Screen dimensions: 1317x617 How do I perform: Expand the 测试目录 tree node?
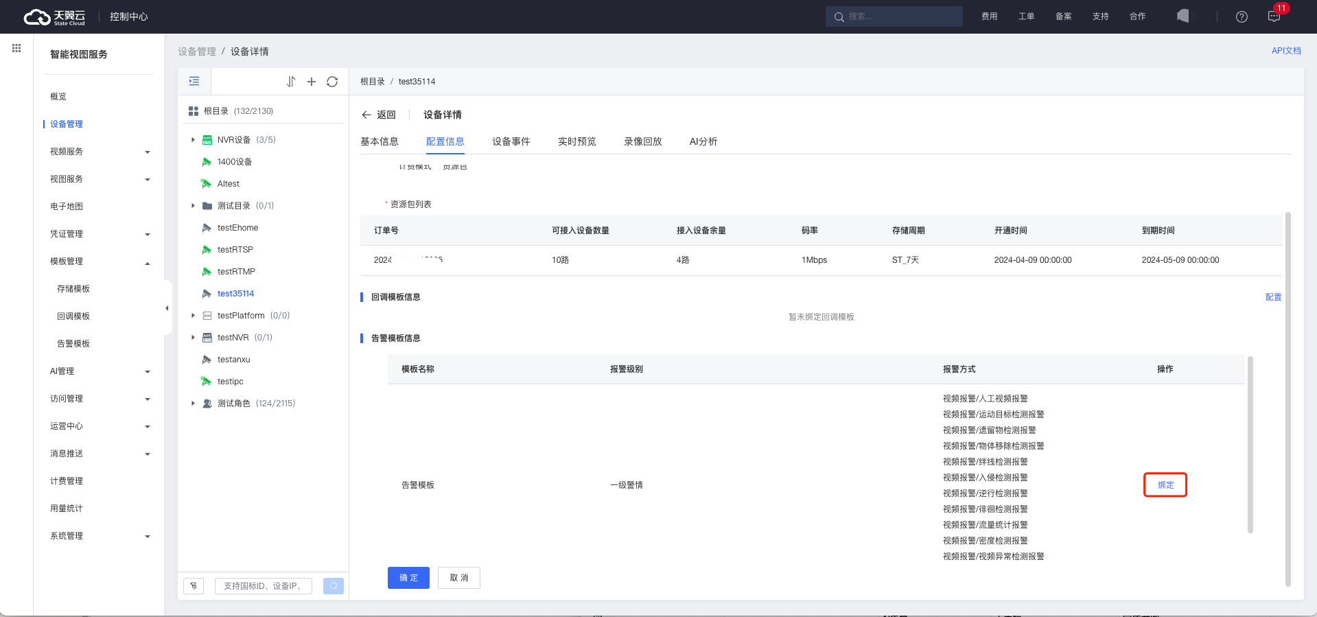pos(193,206)
